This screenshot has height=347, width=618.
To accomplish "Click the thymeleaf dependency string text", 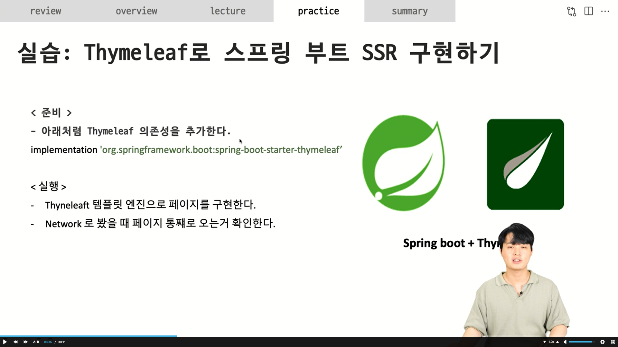I will point(221,150).
